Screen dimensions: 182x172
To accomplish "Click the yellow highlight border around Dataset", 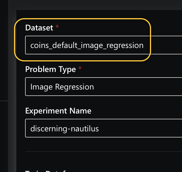I will 150,39.
